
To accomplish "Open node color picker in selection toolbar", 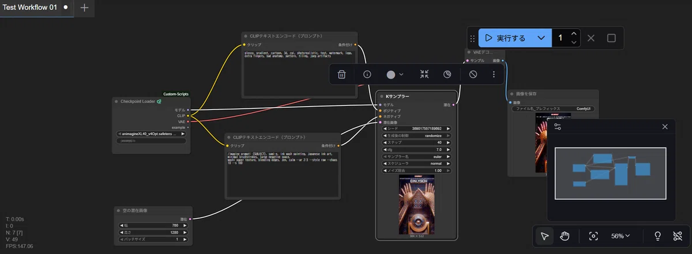I will [395, 74].
